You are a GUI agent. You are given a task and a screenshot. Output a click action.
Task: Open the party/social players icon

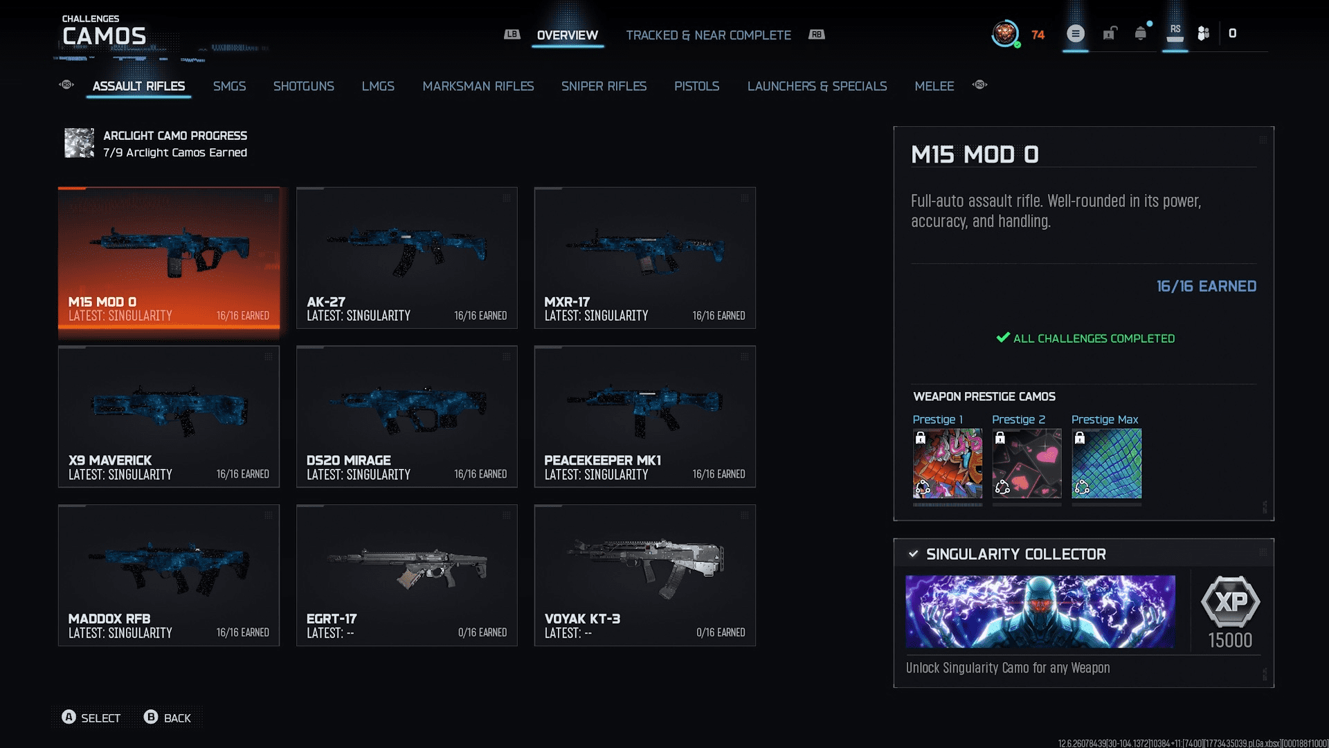tap(1204, 33)
